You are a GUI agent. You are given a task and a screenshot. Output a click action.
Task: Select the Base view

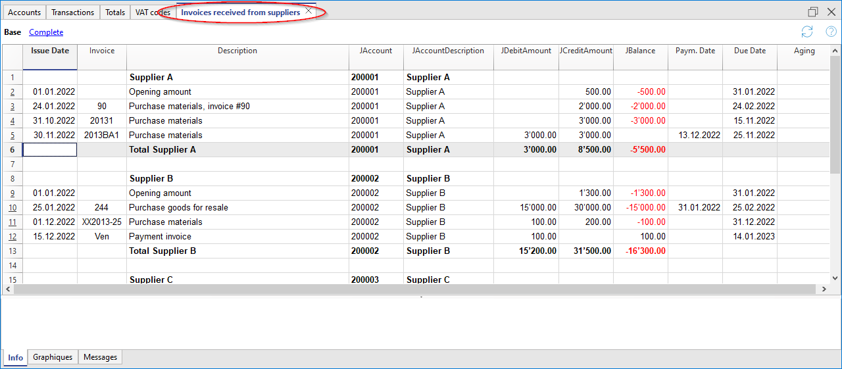point(12,32)
